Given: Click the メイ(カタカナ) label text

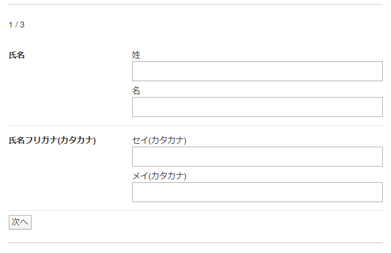Looking at the screenshot, I should (159, 176).
